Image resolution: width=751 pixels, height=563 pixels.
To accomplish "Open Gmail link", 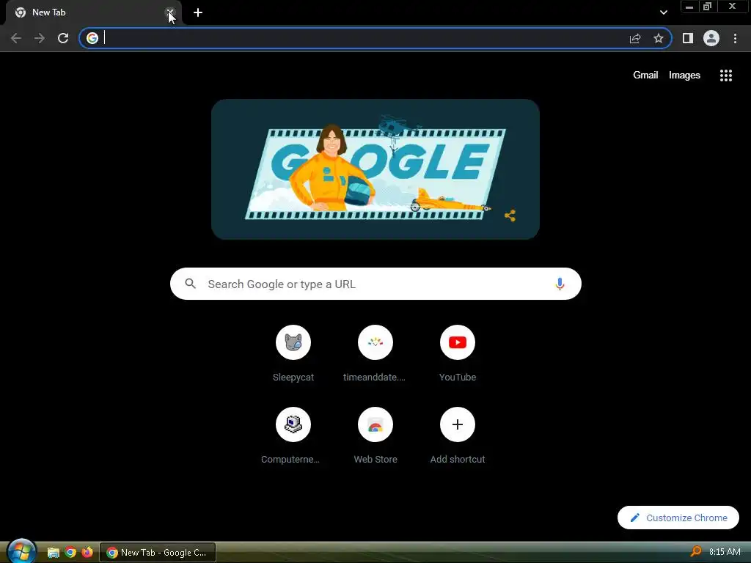I will point(645,76).
